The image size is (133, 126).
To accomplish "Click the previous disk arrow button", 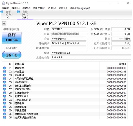I will 4,23.
